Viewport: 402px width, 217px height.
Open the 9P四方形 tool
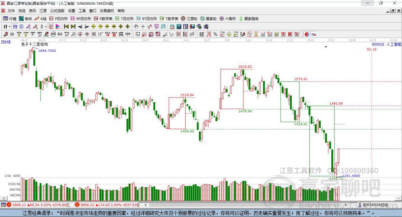click(81, 19)
